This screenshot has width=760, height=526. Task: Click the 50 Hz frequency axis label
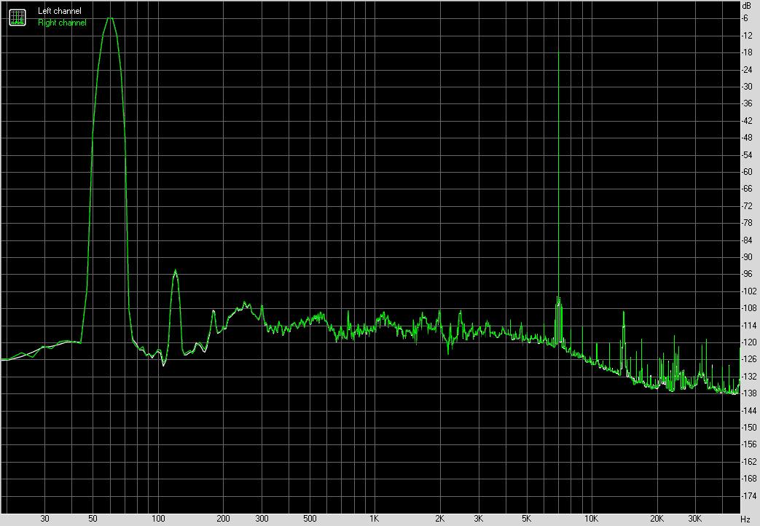tap(93, 519)
